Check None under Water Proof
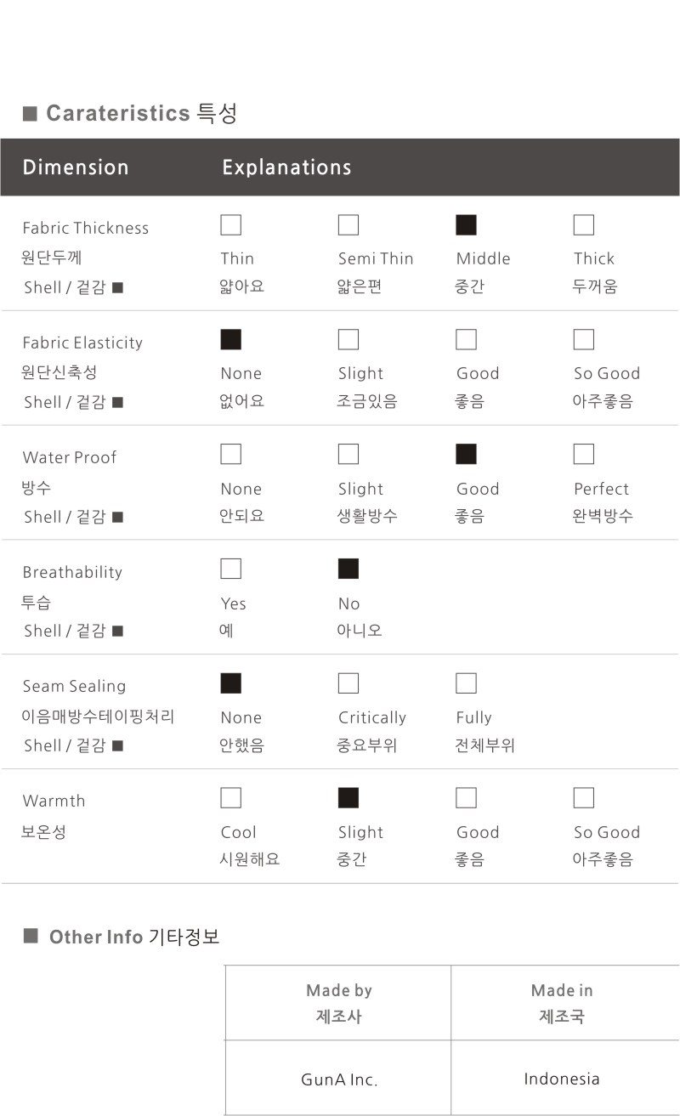Screen dimensions: 680x1116 pyautogui.click(x=230, y=455)
